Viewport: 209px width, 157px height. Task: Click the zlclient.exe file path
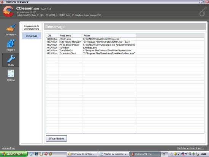(109, 53)
